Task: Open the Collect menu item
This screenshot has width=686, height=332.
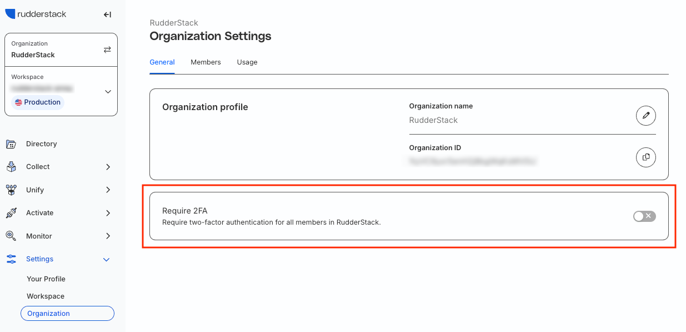Action: tap(38, 167)
